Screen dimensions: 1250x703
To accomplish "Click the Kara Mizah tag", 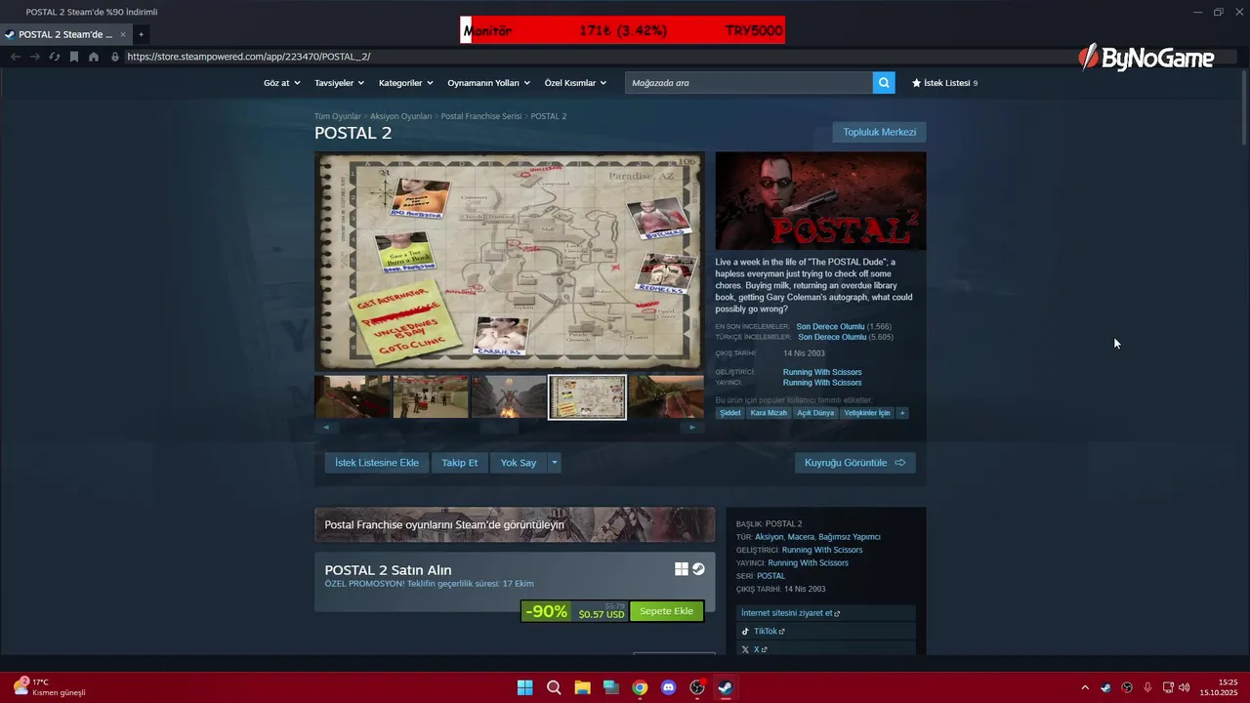I will (x=769, y=413).
